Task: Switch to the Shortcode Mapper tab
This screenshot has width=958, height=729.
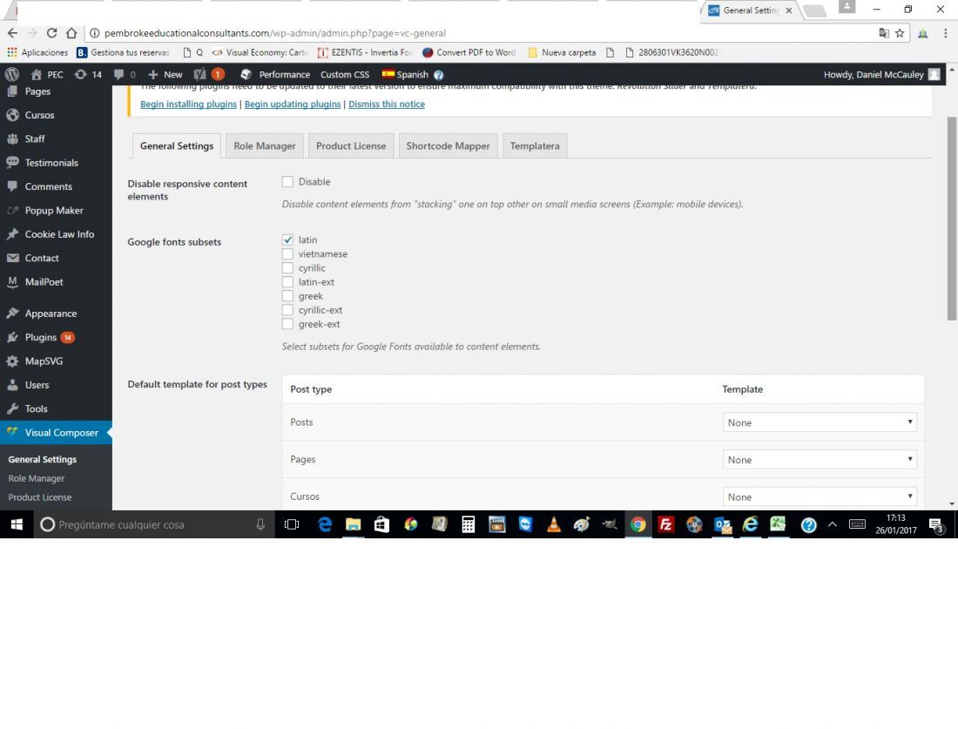Action: [x=448, y=146]
